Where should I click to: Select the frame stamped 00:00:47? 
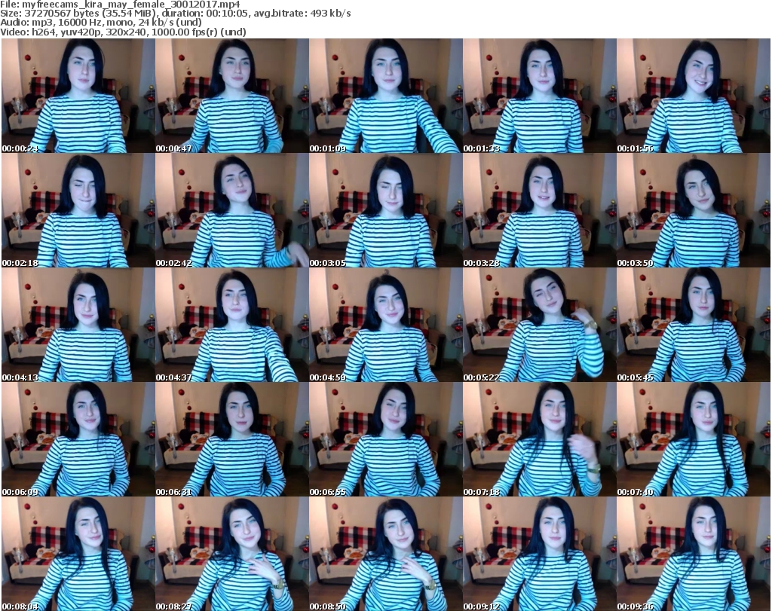coord(232,96)
